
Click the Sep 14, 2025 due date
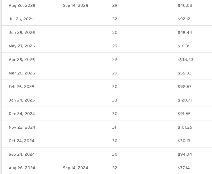[x=76, y=5]
